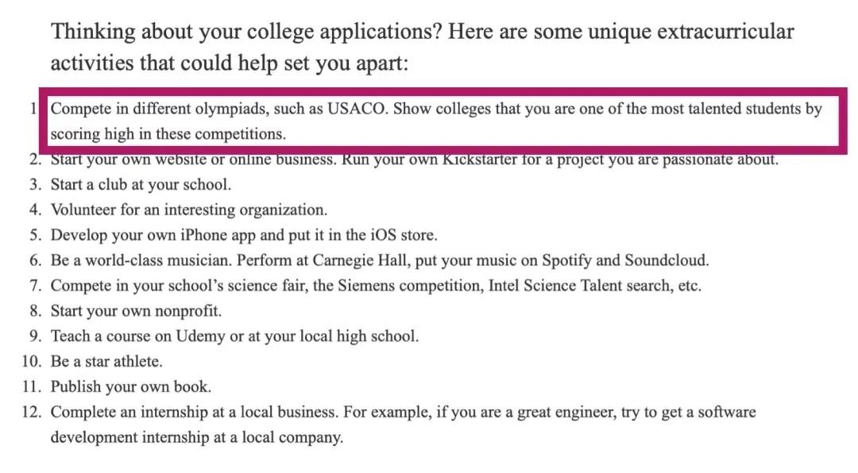Viewport: 858px width, 473px height.
Task: Click the word USACO in item one
Action: coord(357,109)
